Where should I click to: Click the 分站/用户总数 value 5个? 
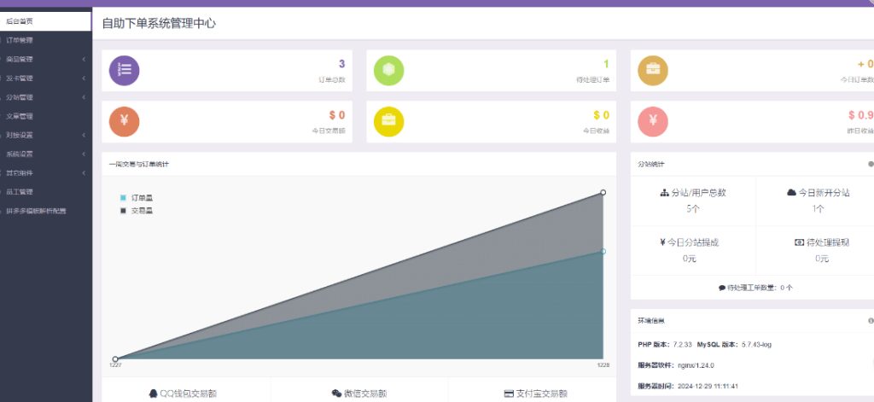click(x=693, y=209)
